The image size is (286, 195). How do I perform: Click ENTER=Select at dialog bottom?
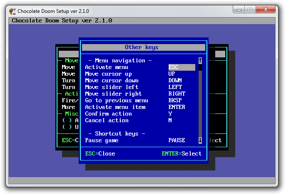[182, 153]
